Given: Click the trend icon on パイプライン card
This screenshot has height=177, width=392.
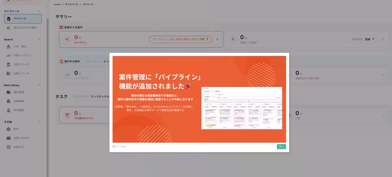Looking at the screenshot, I should click(67, 75).
